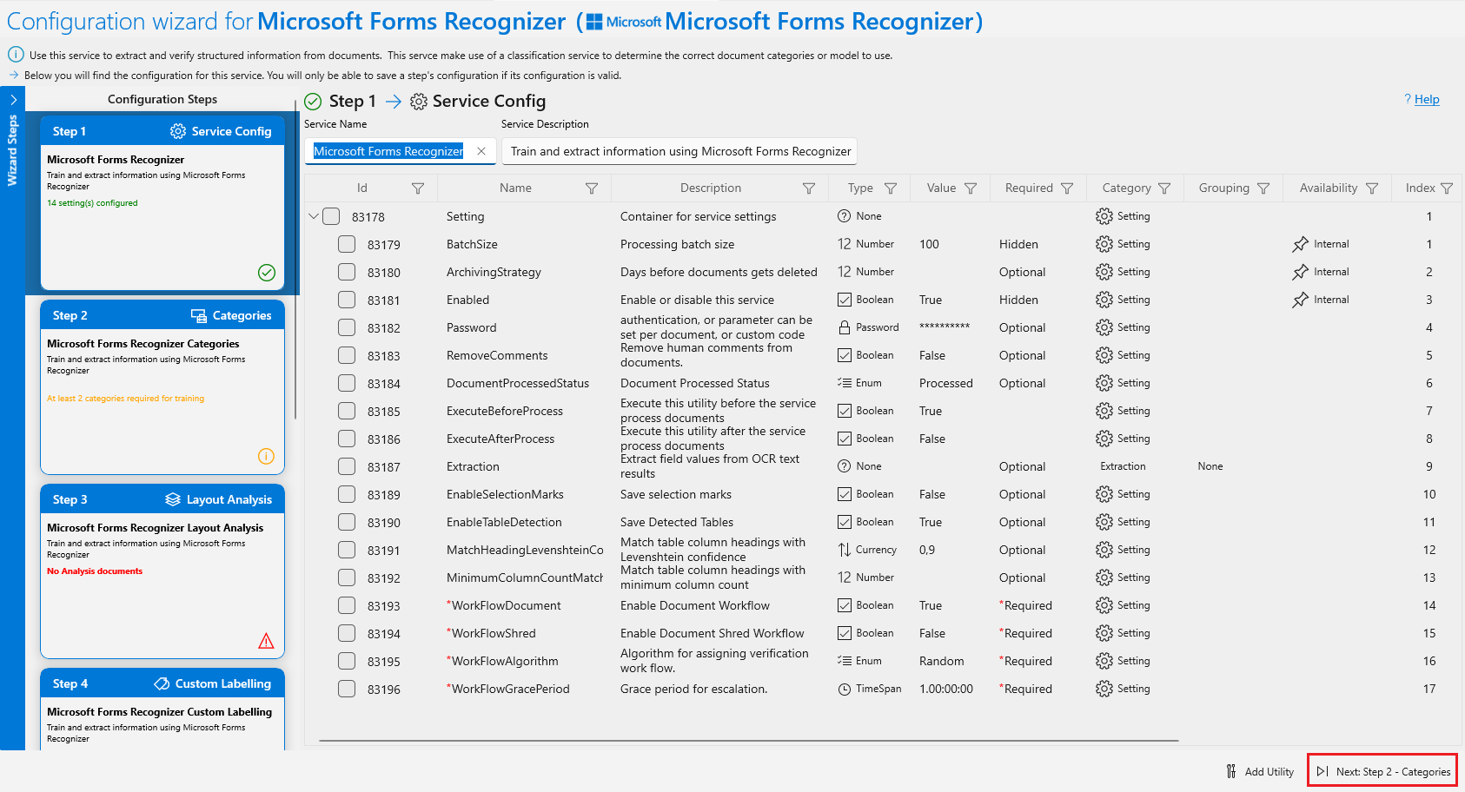Filter the Id column
This screenshot has height=792, width=1465.
point(418,188)
